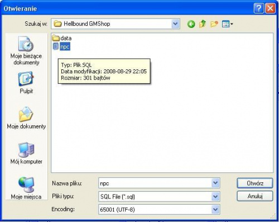The height and width of the screenshot is (222, 279).
Task: Open Mój komputer place
Action: click(x=26, y=153)
